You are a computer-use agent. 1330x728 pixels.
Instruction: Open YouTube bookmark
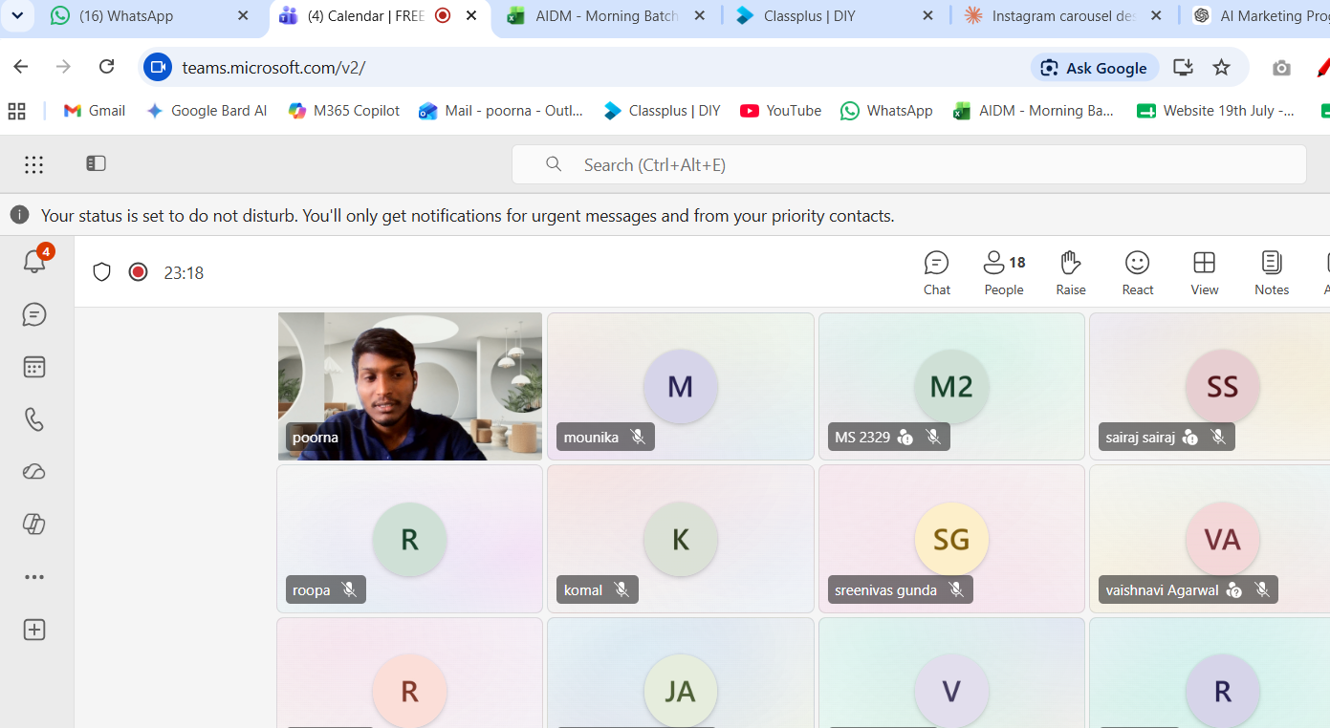(780, 111)
